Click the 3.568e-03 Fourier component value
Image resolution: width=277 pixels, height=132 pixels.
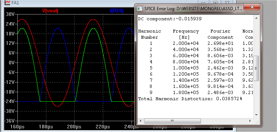(x=220, y=50)
